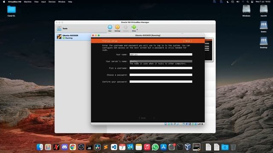
Task: Select the Dados network drive on the desktop
Action: coord(264,26)
